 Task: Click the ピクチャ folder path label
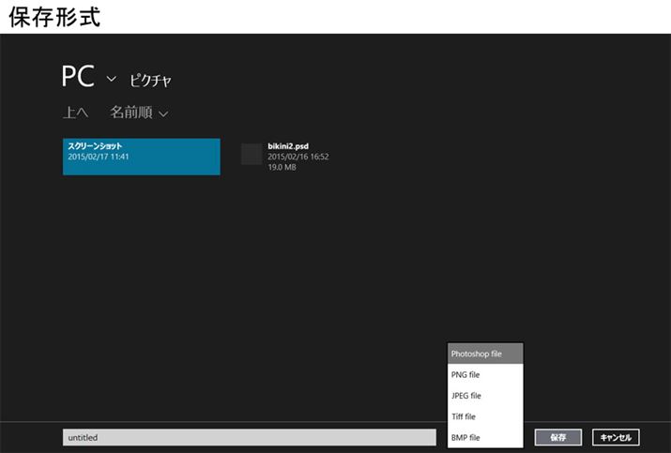pos(150,80)
